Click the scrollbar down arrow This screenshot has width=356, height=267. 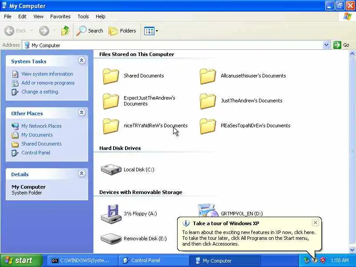click(x=352, y=250)
